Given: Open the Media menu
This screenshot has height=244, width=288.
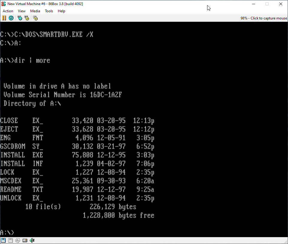Looking at the screenshot, I should click(x=35, y=11).
